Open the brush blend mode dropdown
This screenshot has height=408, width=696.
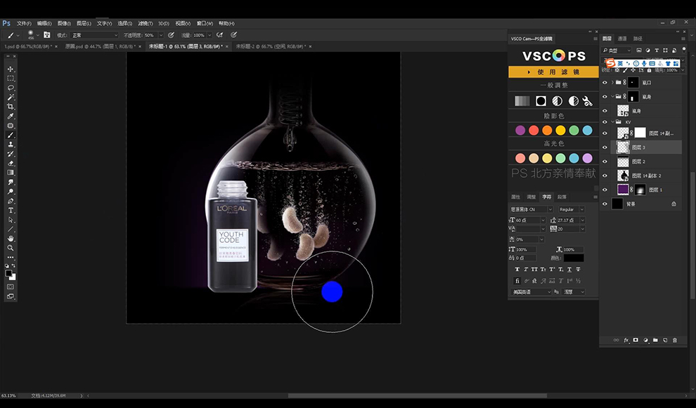(x=94, y=35)
